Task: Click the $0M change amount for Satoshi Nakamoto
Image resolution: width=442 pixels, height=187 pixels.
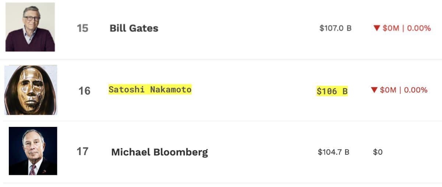Action: tap(388, 90)
